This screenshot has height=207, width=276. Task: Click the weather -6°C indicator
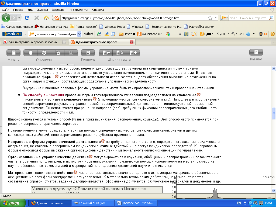[x=251, y=34]
